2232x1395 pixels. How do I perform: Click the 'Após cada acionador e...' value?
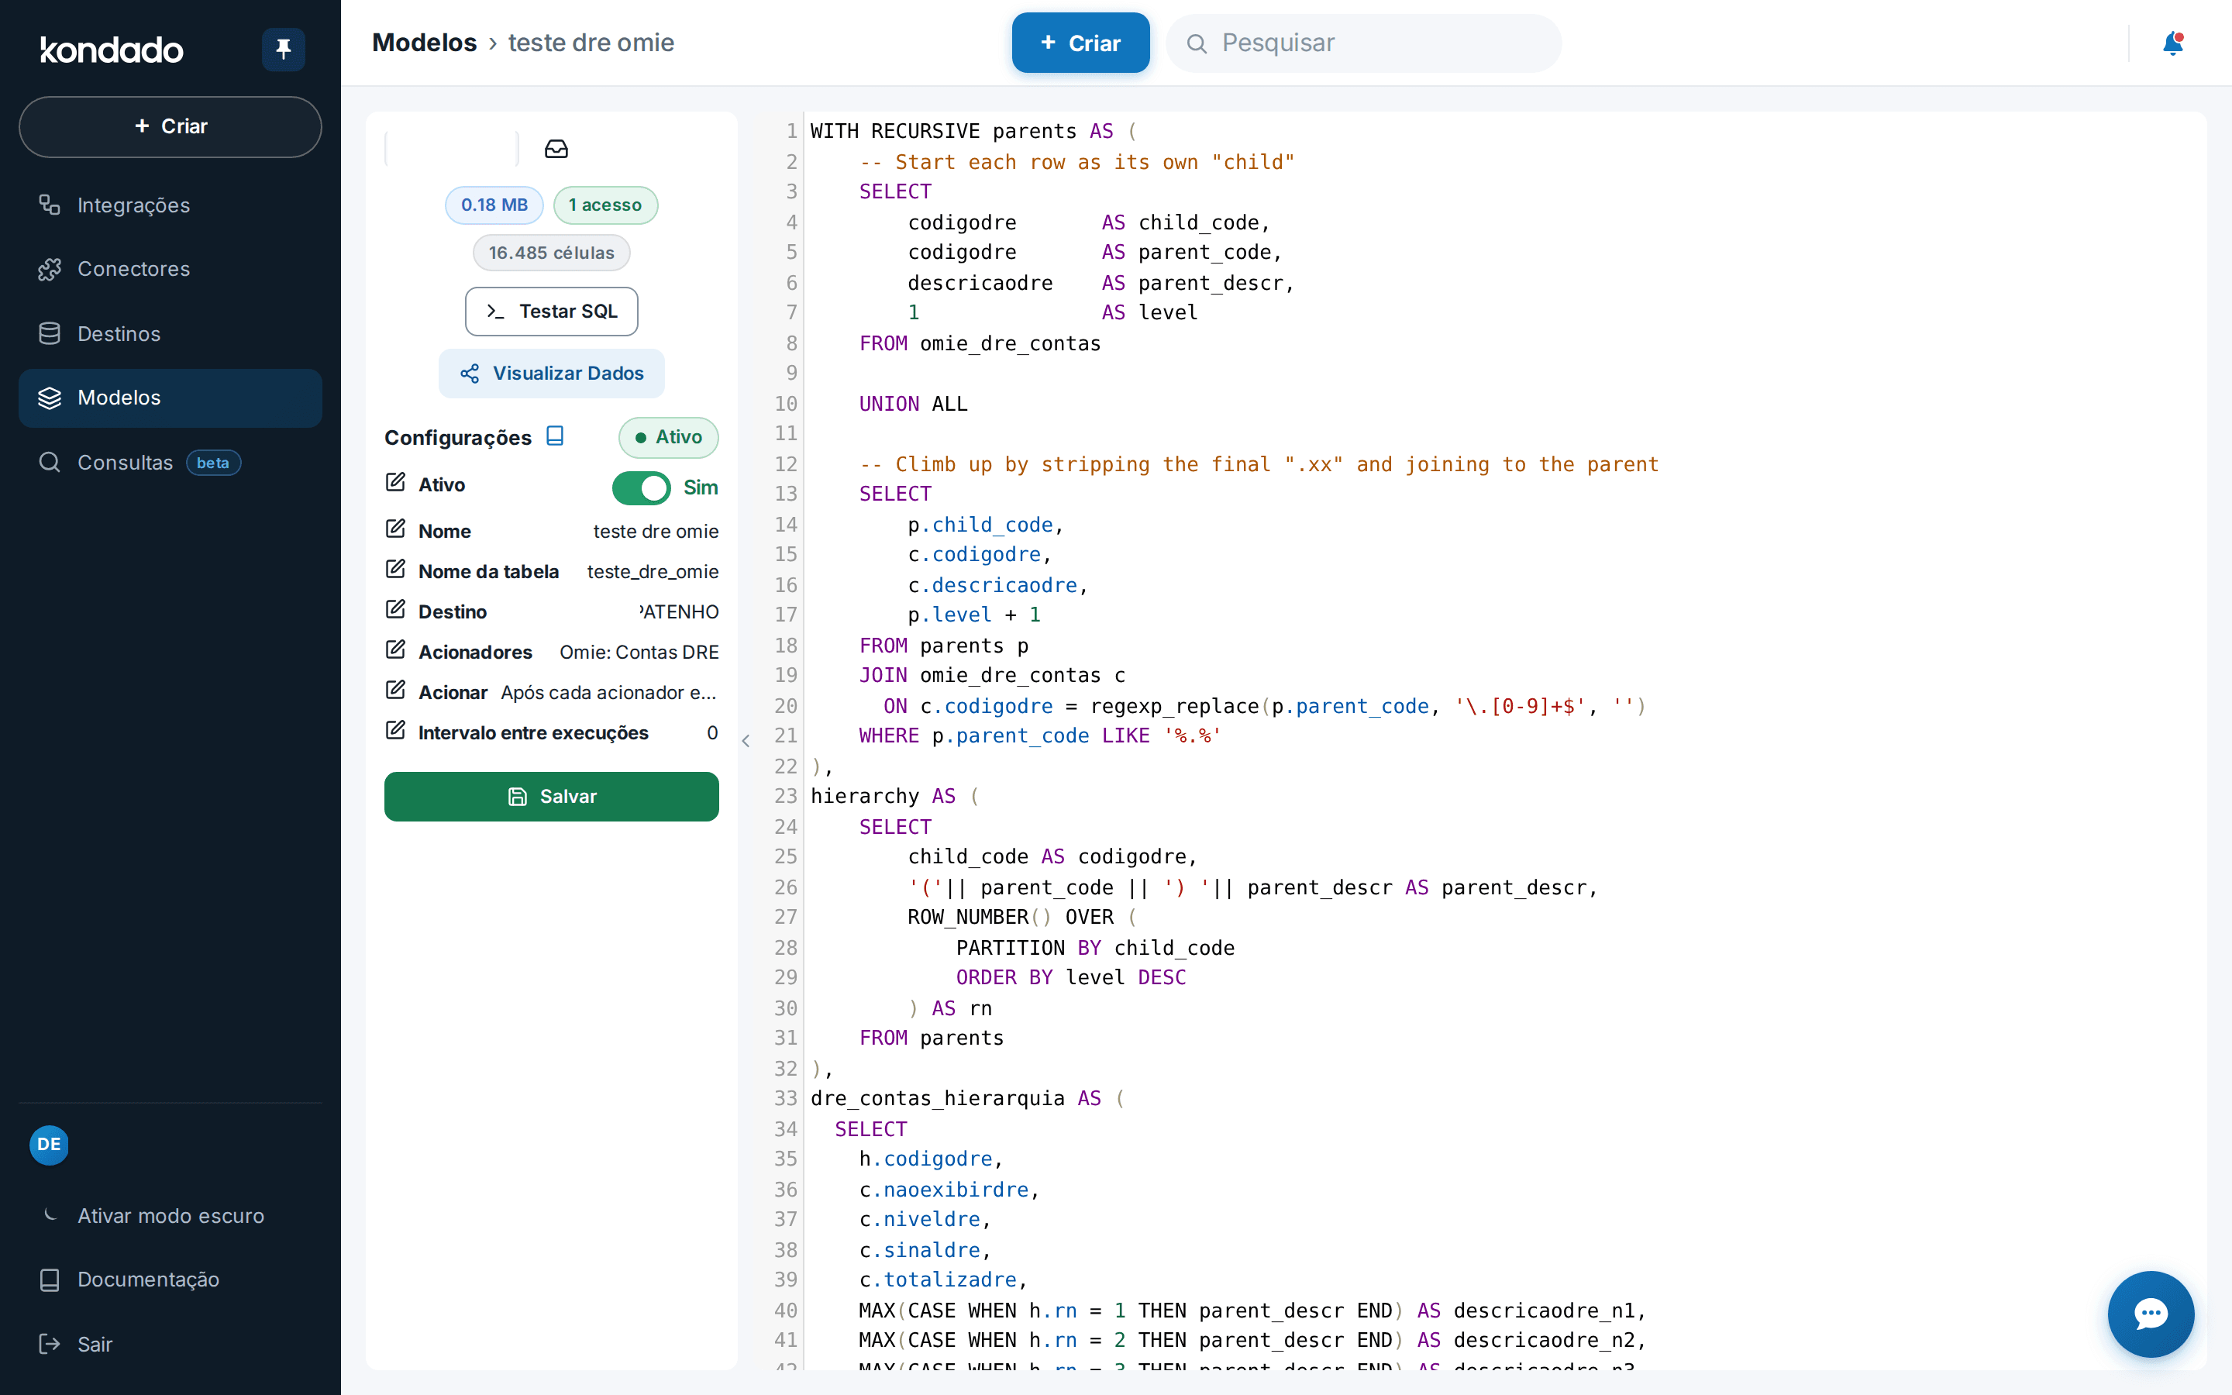coord(608,693)
